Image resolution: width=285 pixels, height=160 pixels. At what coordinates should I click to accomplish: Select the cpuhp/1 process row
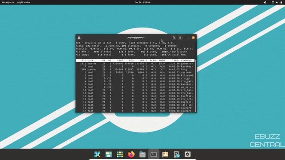pos(135,111)
